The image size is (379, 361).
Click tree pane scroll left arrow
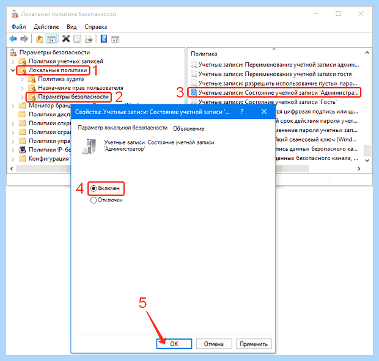pyautogui.click(x=12, y=169)
